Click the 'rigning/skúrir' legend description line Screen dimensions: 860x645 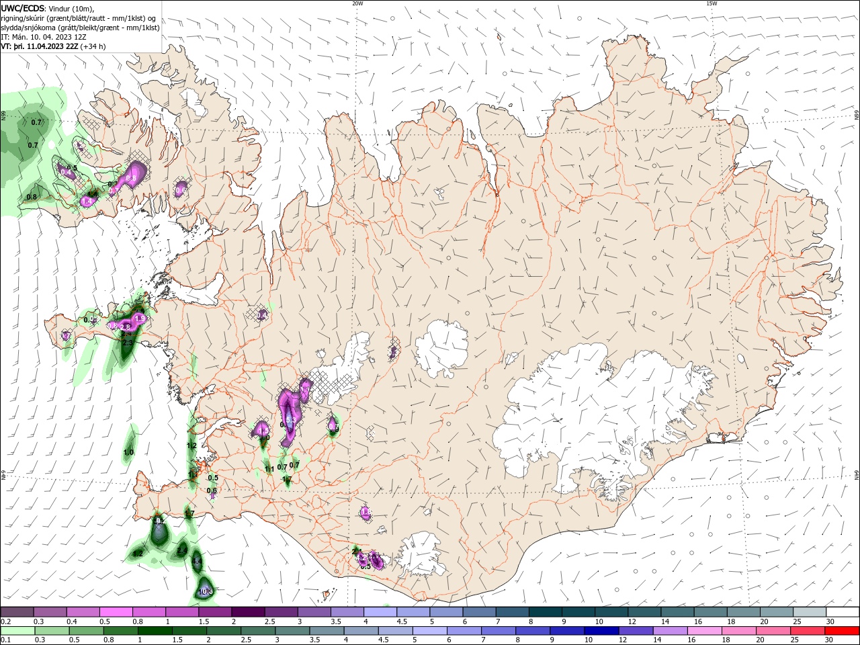[x=78, y=18]
